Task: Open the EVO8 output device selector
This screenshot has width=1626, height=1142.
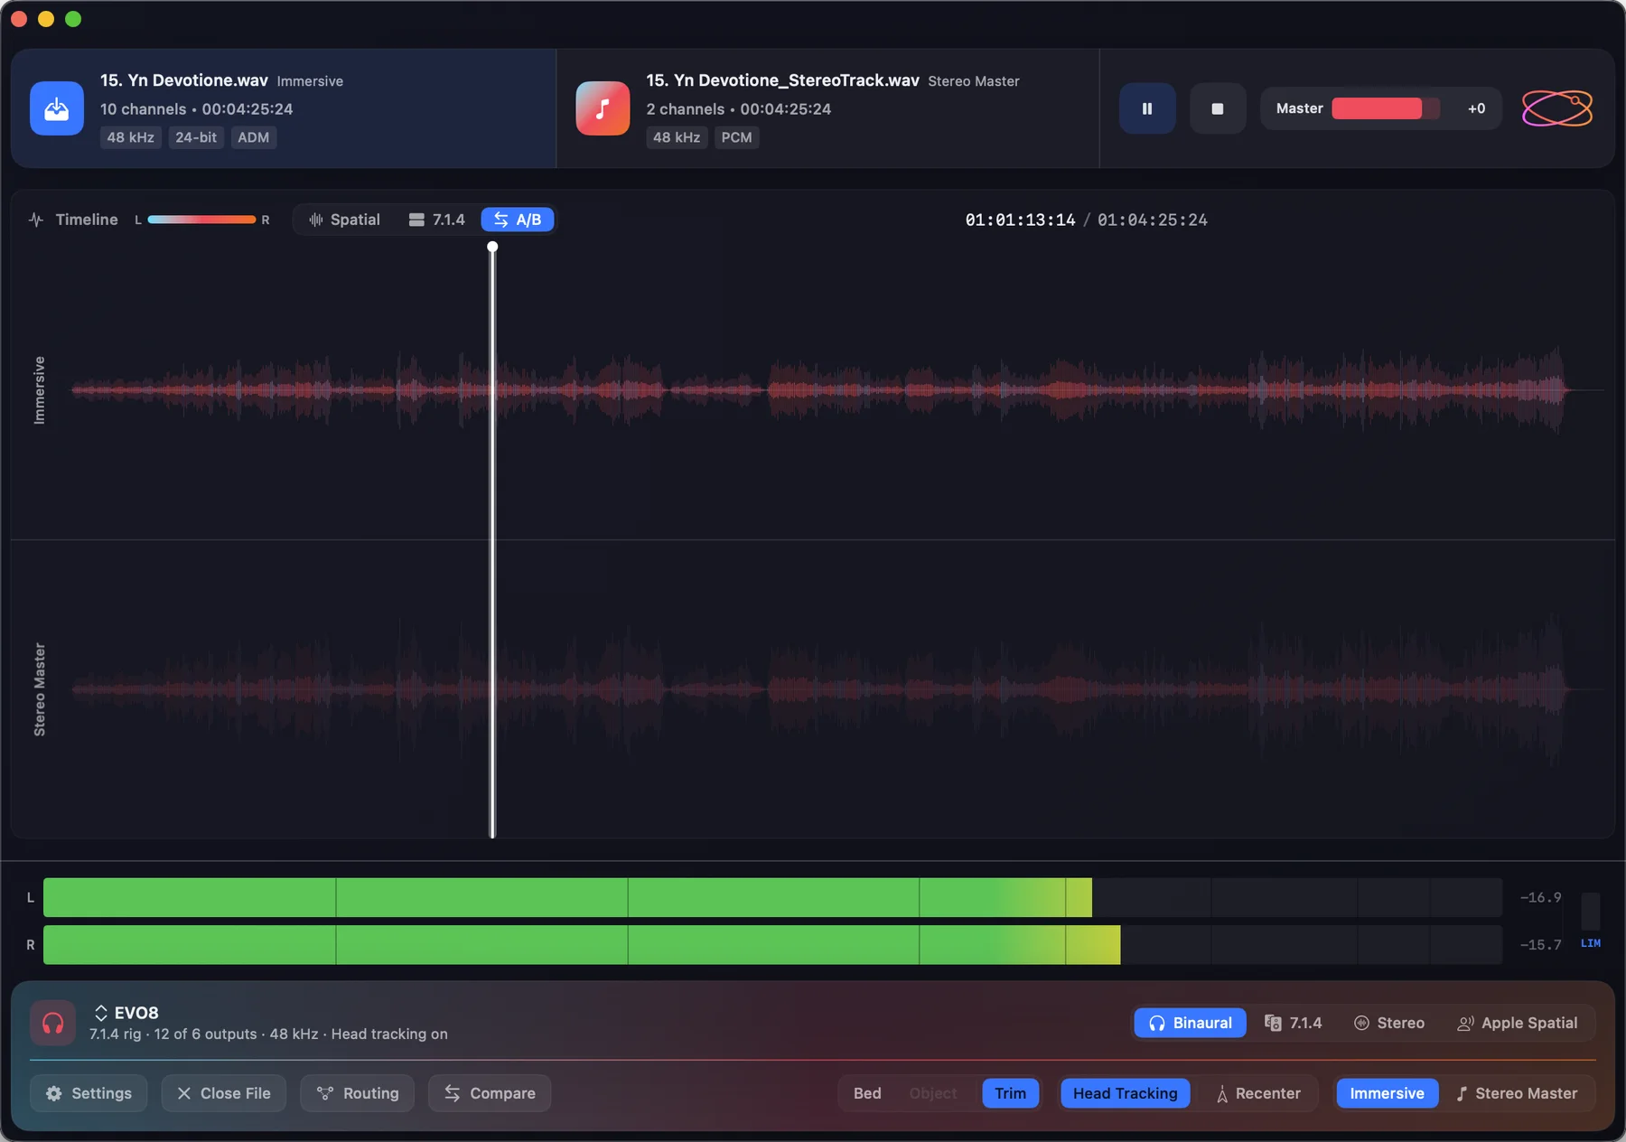Action: tap(126, 1013)
